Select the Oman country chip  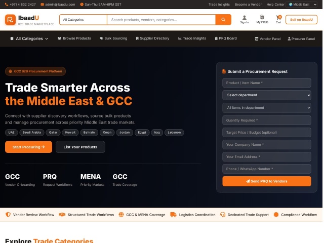point(107,133)
